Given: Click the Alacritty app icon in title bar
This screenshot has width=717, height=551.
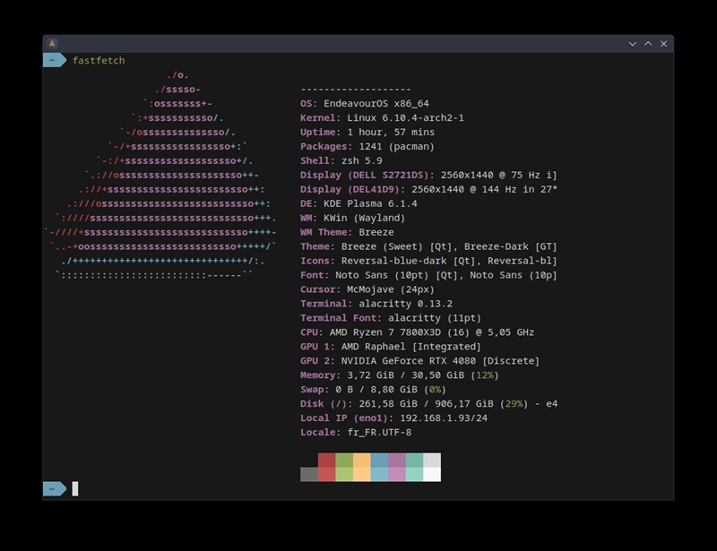Looking at the screenshot, I should (52, 43).
